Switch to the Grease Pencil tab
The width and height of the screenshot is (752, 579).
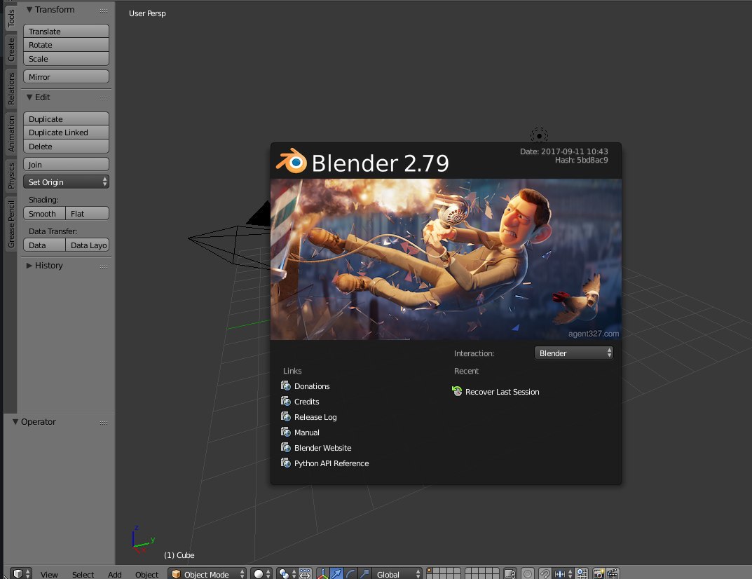click(x=11, y=224)
